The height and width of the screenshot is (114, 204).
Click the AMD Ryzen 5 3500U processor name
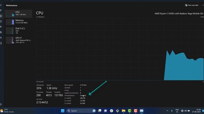point(179,13)
